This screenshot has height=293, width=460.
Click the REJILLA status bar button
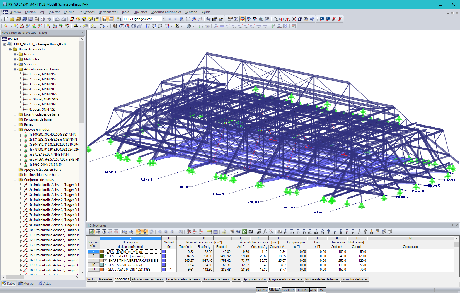click(275, 290)
